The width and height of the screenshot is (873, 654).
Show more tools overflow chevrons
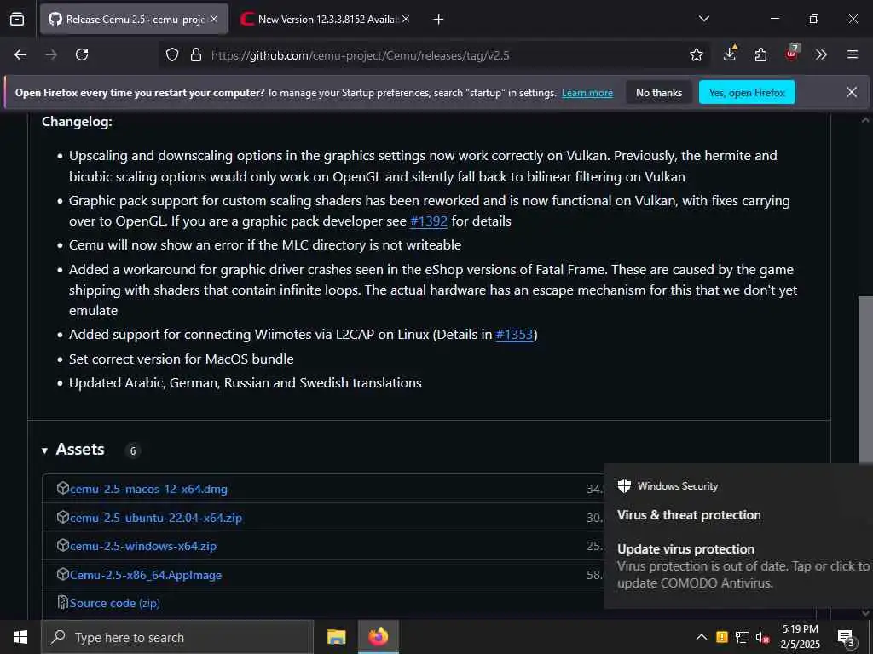[821, 54]
